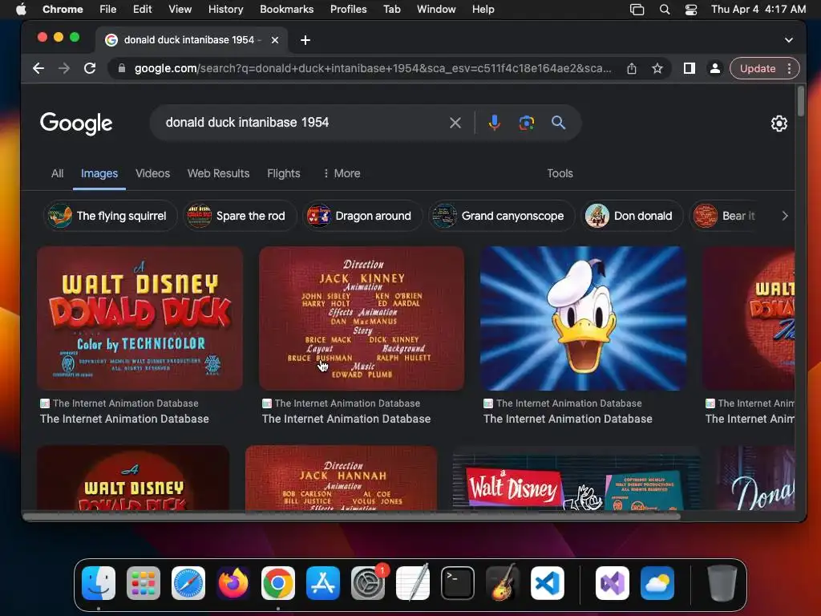View site information lock icon
Viewport: 821px width, 616px height.
point(122,69)
